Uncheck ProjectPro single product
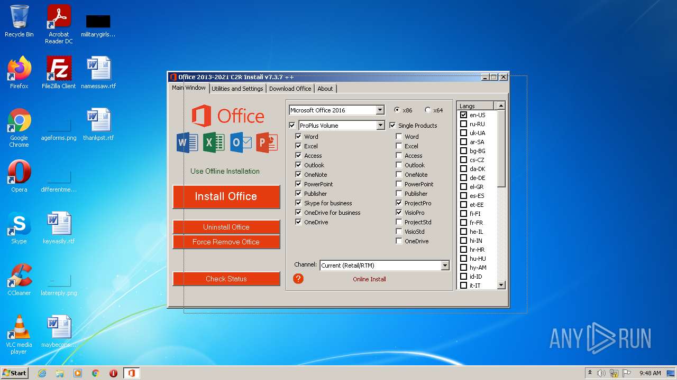 pyautogui.click(x=399, y=203)
